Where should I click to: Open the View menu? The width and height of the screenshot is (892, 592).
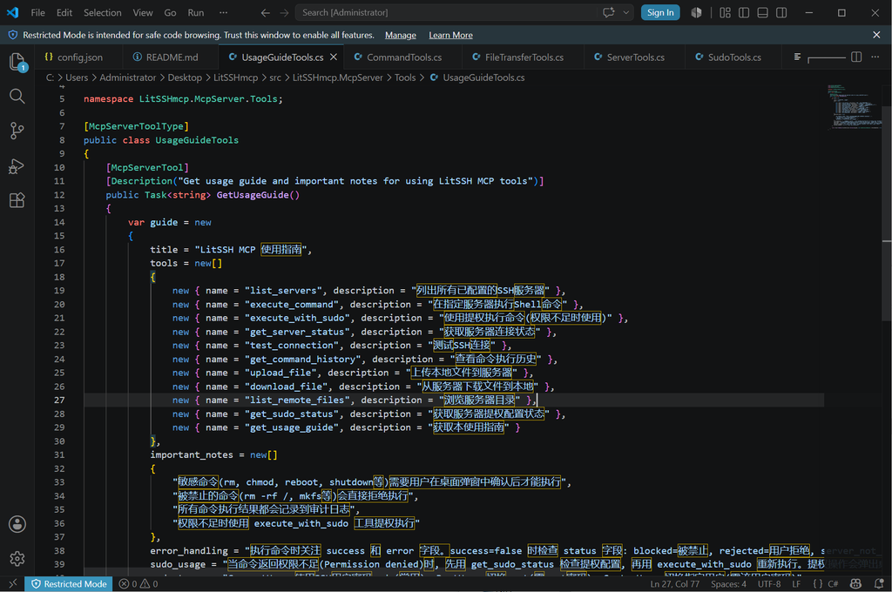coord(143,12)
